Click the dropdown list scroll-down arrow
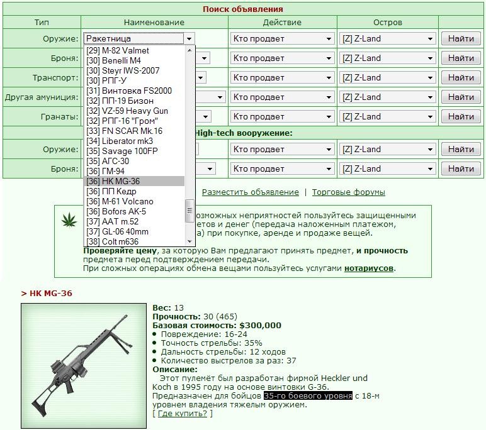The width and height of the screenshot is (486, 430). (189, 241)
